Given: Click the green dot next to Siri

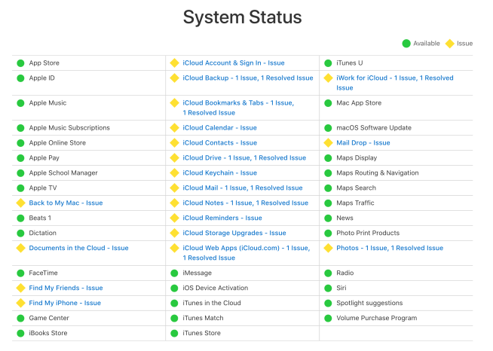Looking at the screenshot, I should click(328, 288).
